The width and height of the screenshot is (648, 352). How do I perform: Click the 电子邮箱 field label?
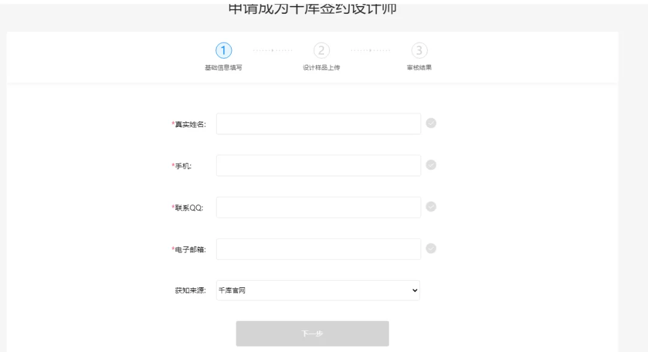tap(190, 249)
